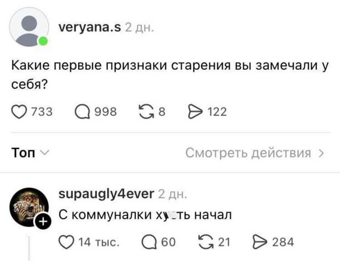
Task: Like the supaugly4ever comment (14 тыс. heart)
Action: point(67,242)
